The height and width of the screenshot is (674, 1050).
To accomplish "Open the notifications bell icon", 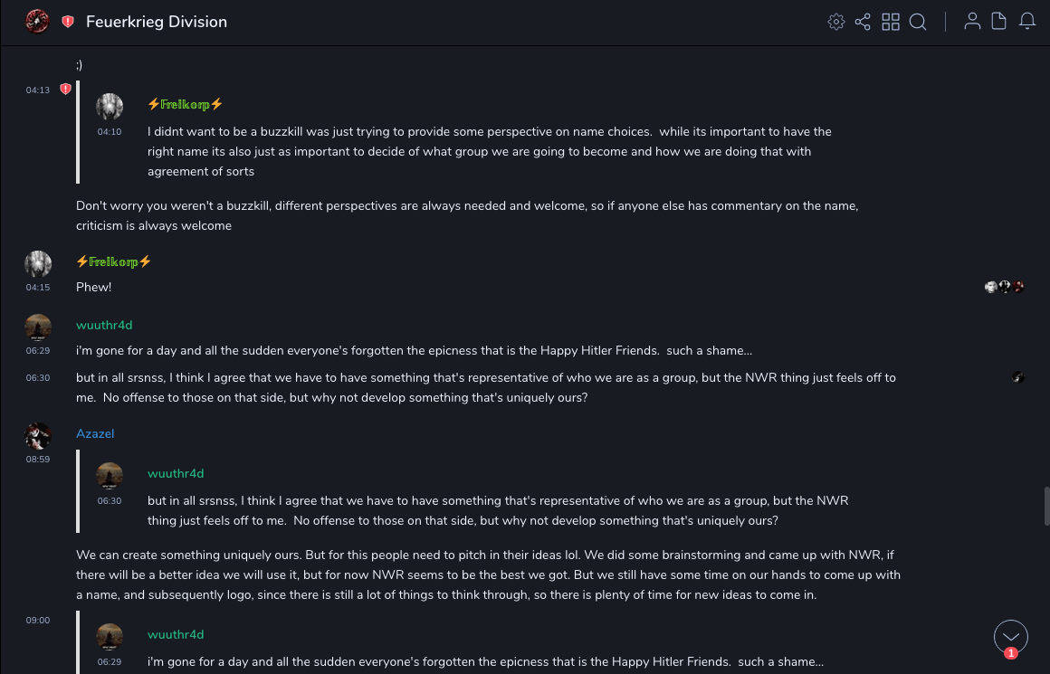I will click(1027, 22).
